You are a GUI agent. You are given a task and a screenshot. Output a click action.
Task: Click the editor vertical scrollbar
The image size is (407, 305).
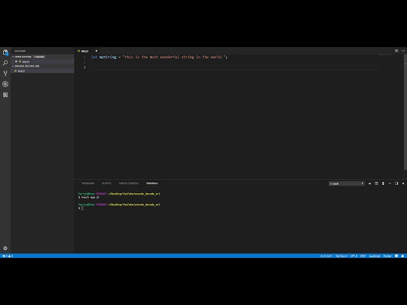coord(405,113)
